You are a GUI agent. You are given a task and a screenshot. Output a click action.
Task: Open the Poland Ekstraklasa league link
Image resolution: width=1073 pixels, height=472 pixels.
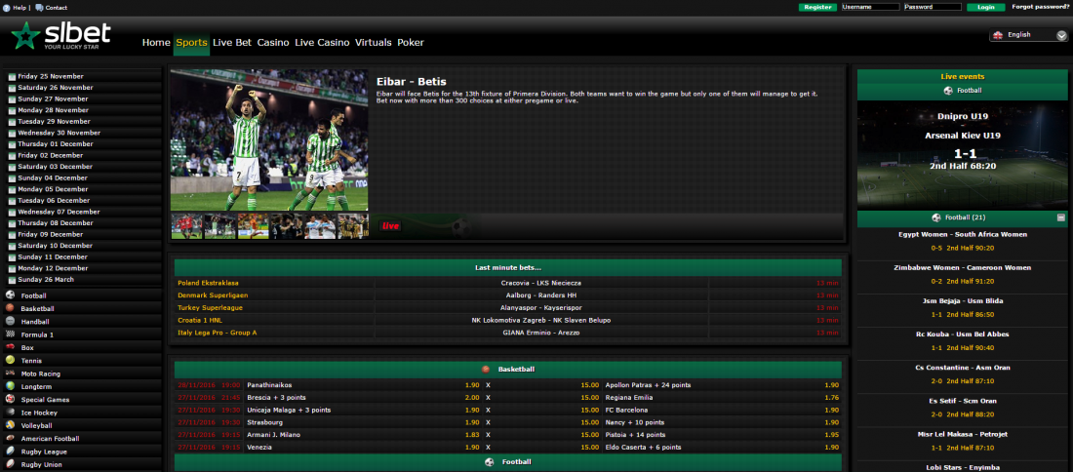pyautogui.click(x=208, y=283)
